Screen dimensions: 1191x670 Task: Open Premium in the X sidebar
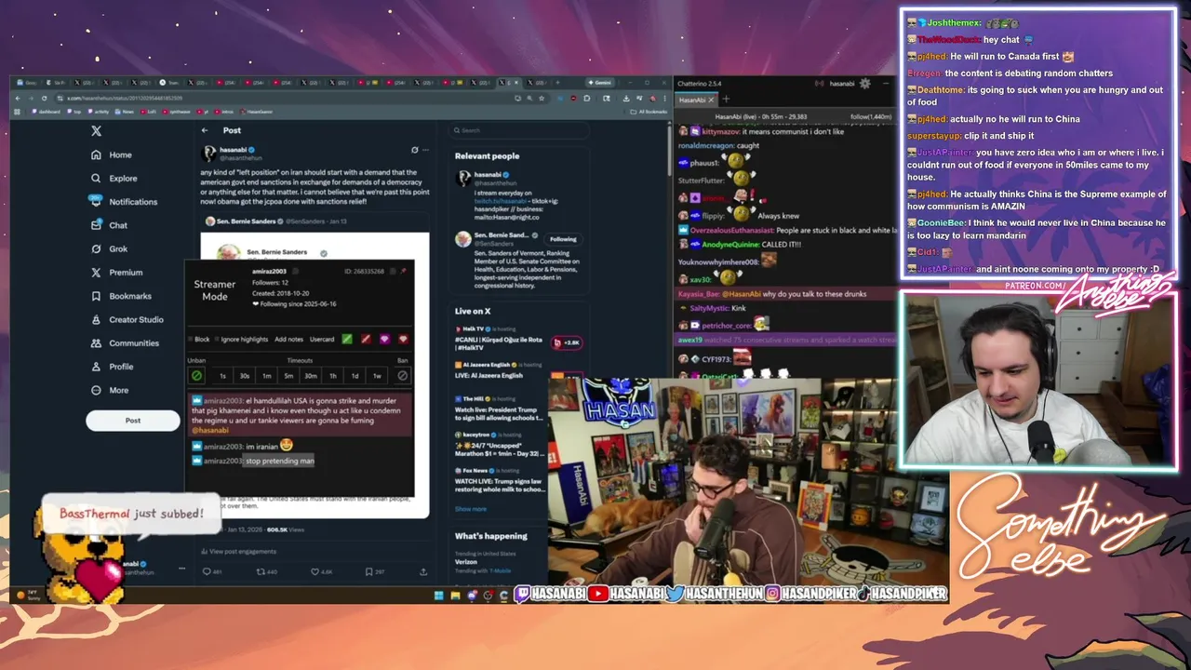point(116,273)
